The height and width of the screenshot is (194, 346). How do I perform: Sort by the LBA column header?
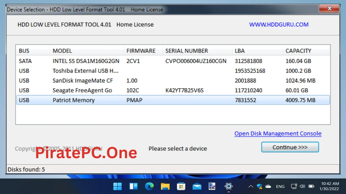(x=257, y=51)
